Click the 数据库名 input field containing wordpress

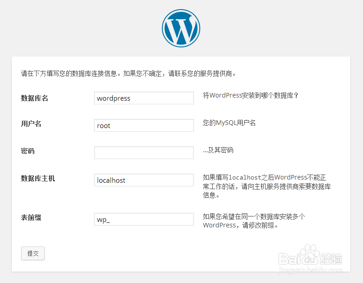[x=144, y=98]
